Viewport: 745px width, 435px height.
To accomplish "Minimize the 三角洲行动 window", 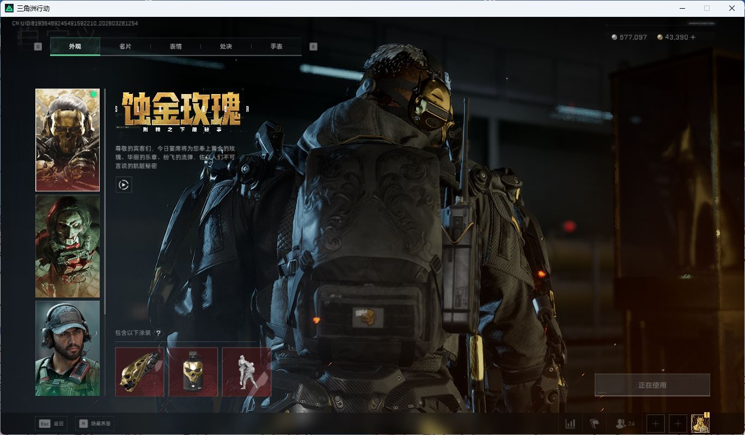I will click(x=682, y=8).
